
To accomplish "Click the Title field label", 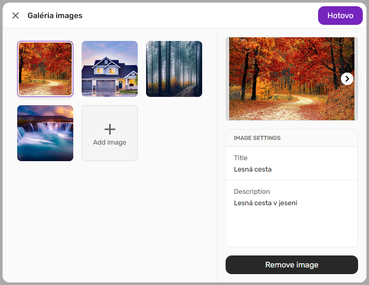I will coord(241,158).
